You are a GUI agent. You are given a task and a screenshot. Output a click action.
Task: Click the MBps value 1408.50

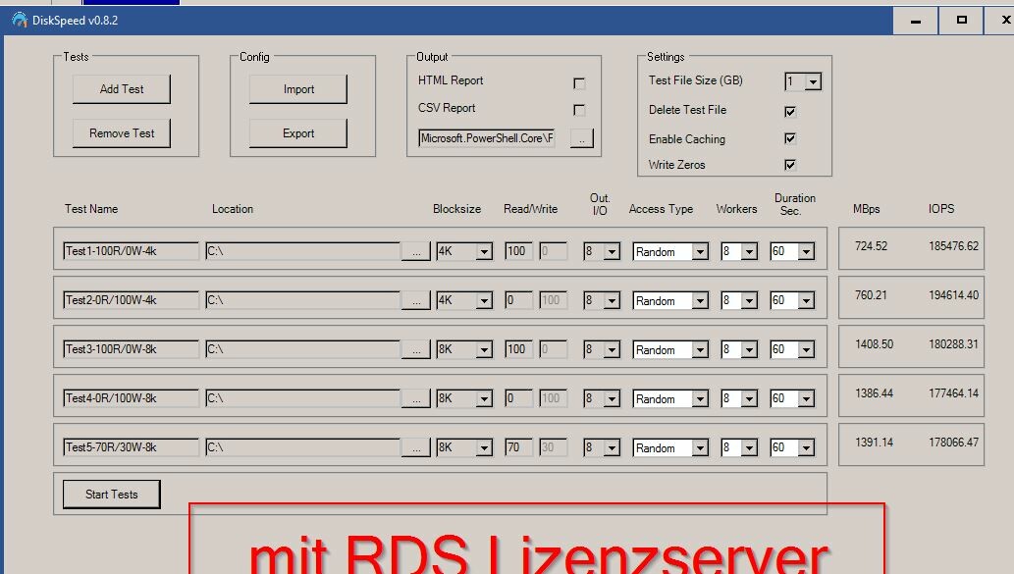point(874,344)
